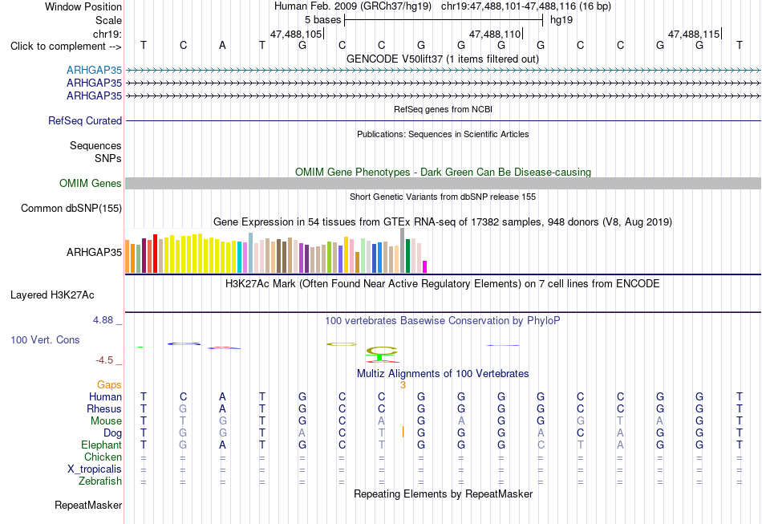Click the SNPs track label
Viewport: 762px width, 524px height.
pyautogui.click(x=108, y=158)
